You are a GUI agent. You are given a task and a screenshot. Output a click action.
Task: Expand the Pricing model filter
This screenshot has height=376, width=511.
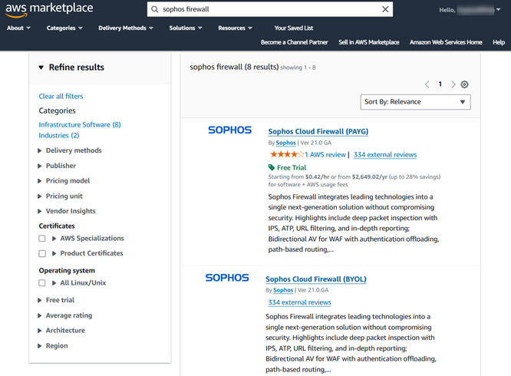68,181
